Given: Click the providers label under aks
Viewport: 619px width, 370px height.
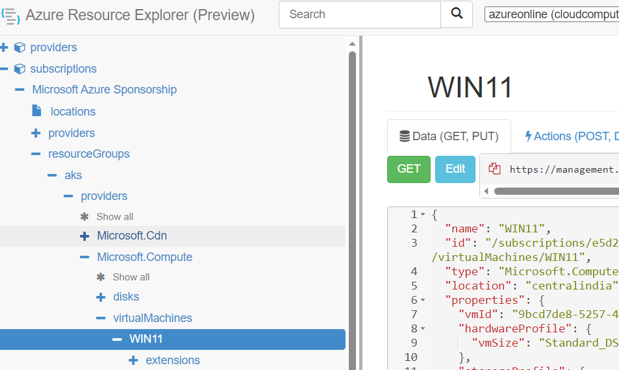Looking at the screenshot, I should [104, 196].
